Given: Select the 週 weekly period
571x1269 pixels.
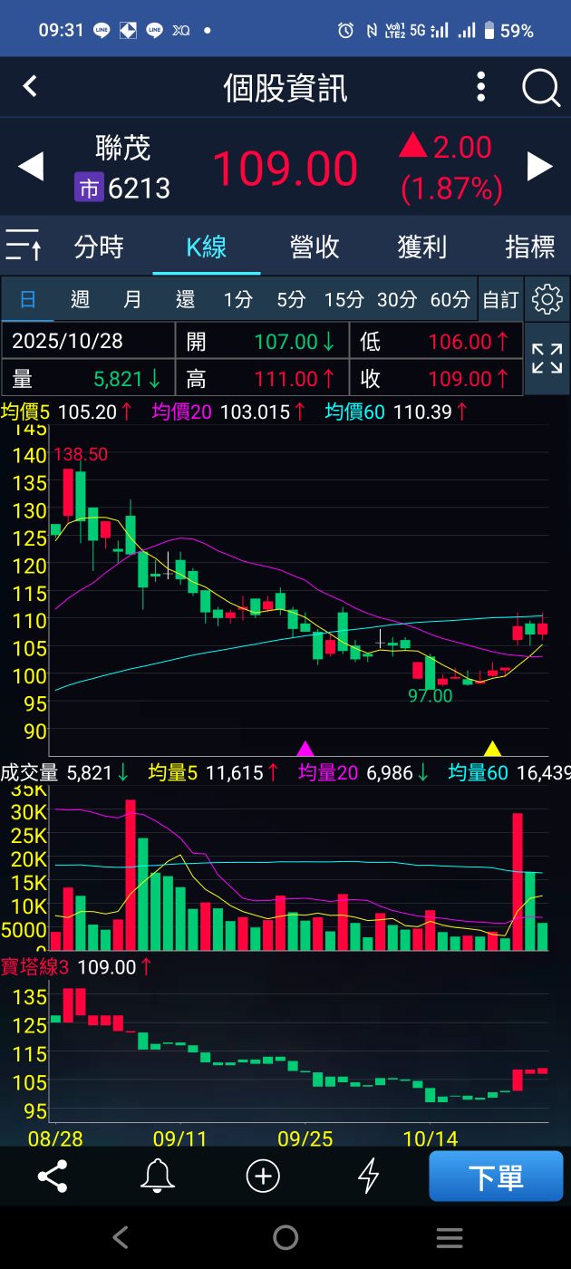Looking at the screenshot, I should pos(80,300).
